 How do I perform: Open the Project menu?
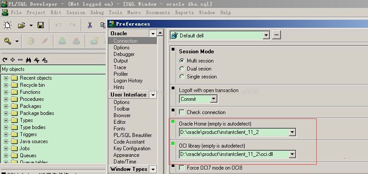click(x=36, y=12)
